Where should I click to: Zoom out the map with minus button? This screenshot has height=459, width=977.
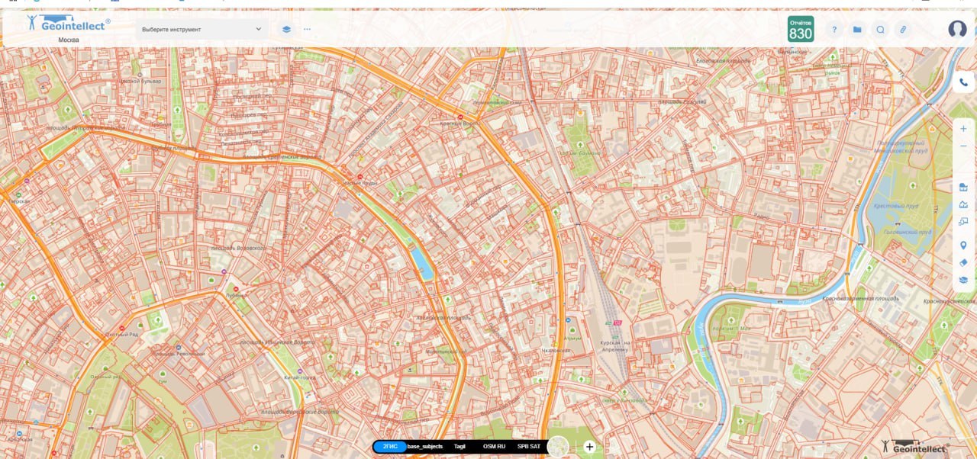tap(963, 146)
